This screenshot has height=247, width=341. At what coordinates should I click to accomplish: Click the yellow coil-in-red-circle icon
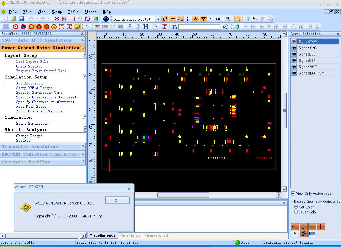[54, 27]
